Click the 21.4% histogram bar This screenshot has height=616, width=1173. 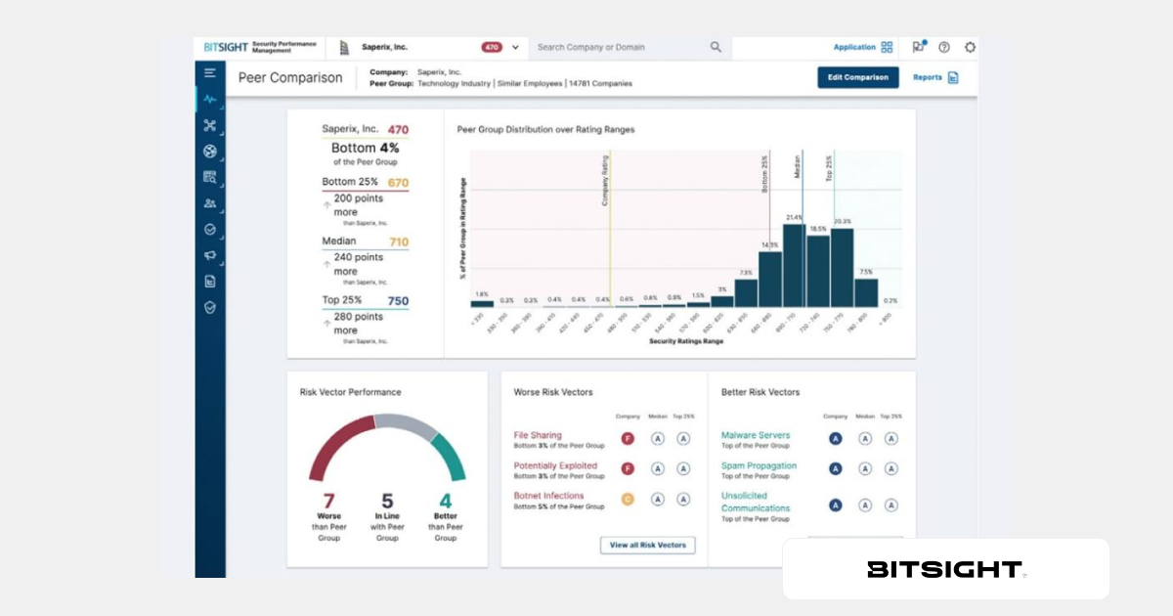[794, 266]
